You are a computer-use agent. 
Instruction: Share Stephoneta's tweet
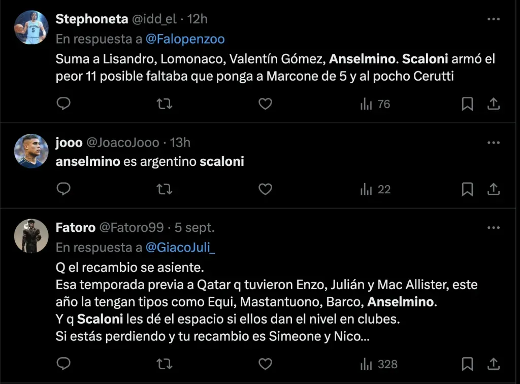click(493, 104)
